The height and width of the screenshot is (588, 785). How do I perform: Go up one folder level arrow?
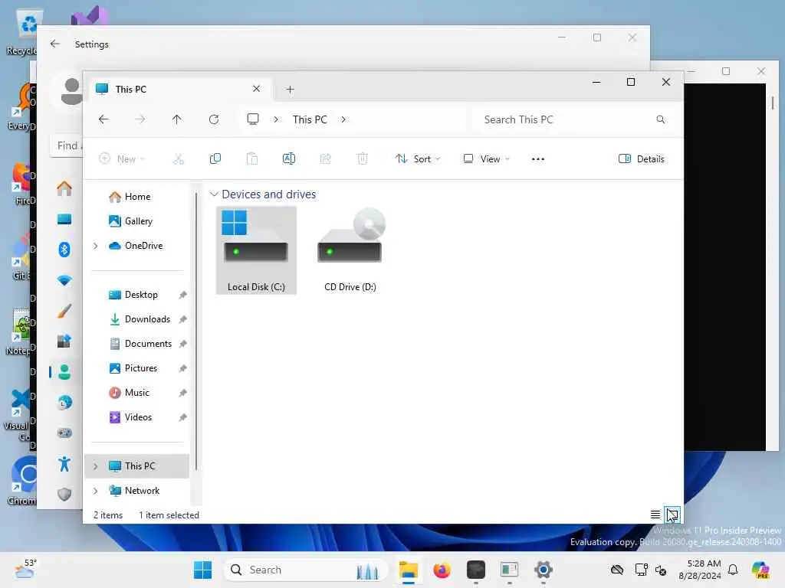177,119
